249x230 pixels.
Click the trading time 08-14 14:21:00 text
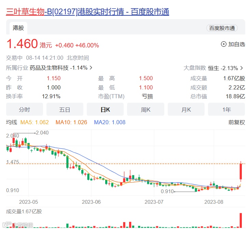tap(45, 58)
